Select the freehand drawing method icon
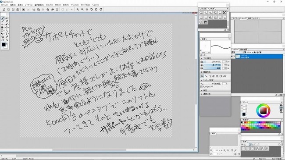 (x=202, y=76)
